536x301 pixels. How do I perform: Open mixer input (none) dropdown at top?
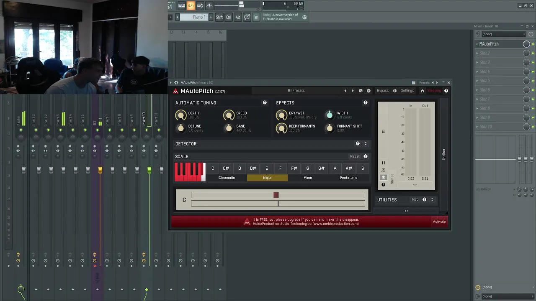(x=503, y=34)
